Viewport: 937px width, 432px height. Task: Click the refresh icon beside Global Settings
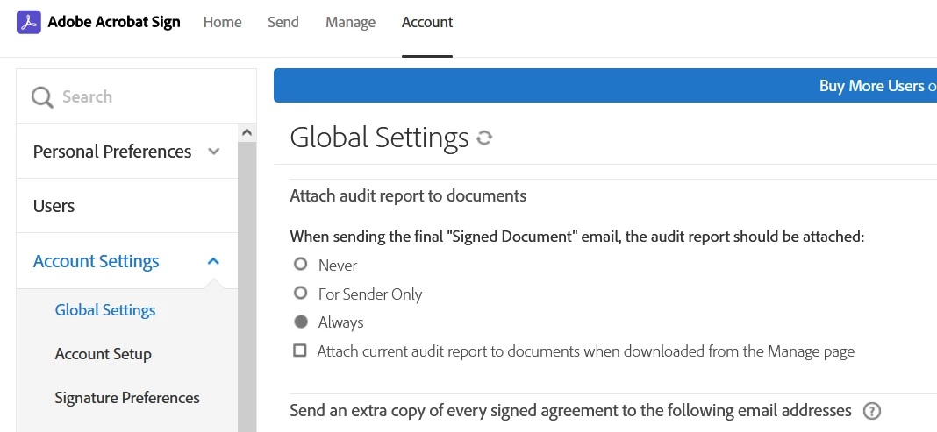pyautogui.click(x=484, y=138)
